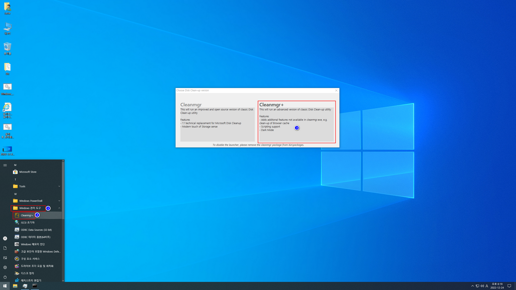Open the volume tray icon
This screenshot has height=290, width=516.
[482, 286]
